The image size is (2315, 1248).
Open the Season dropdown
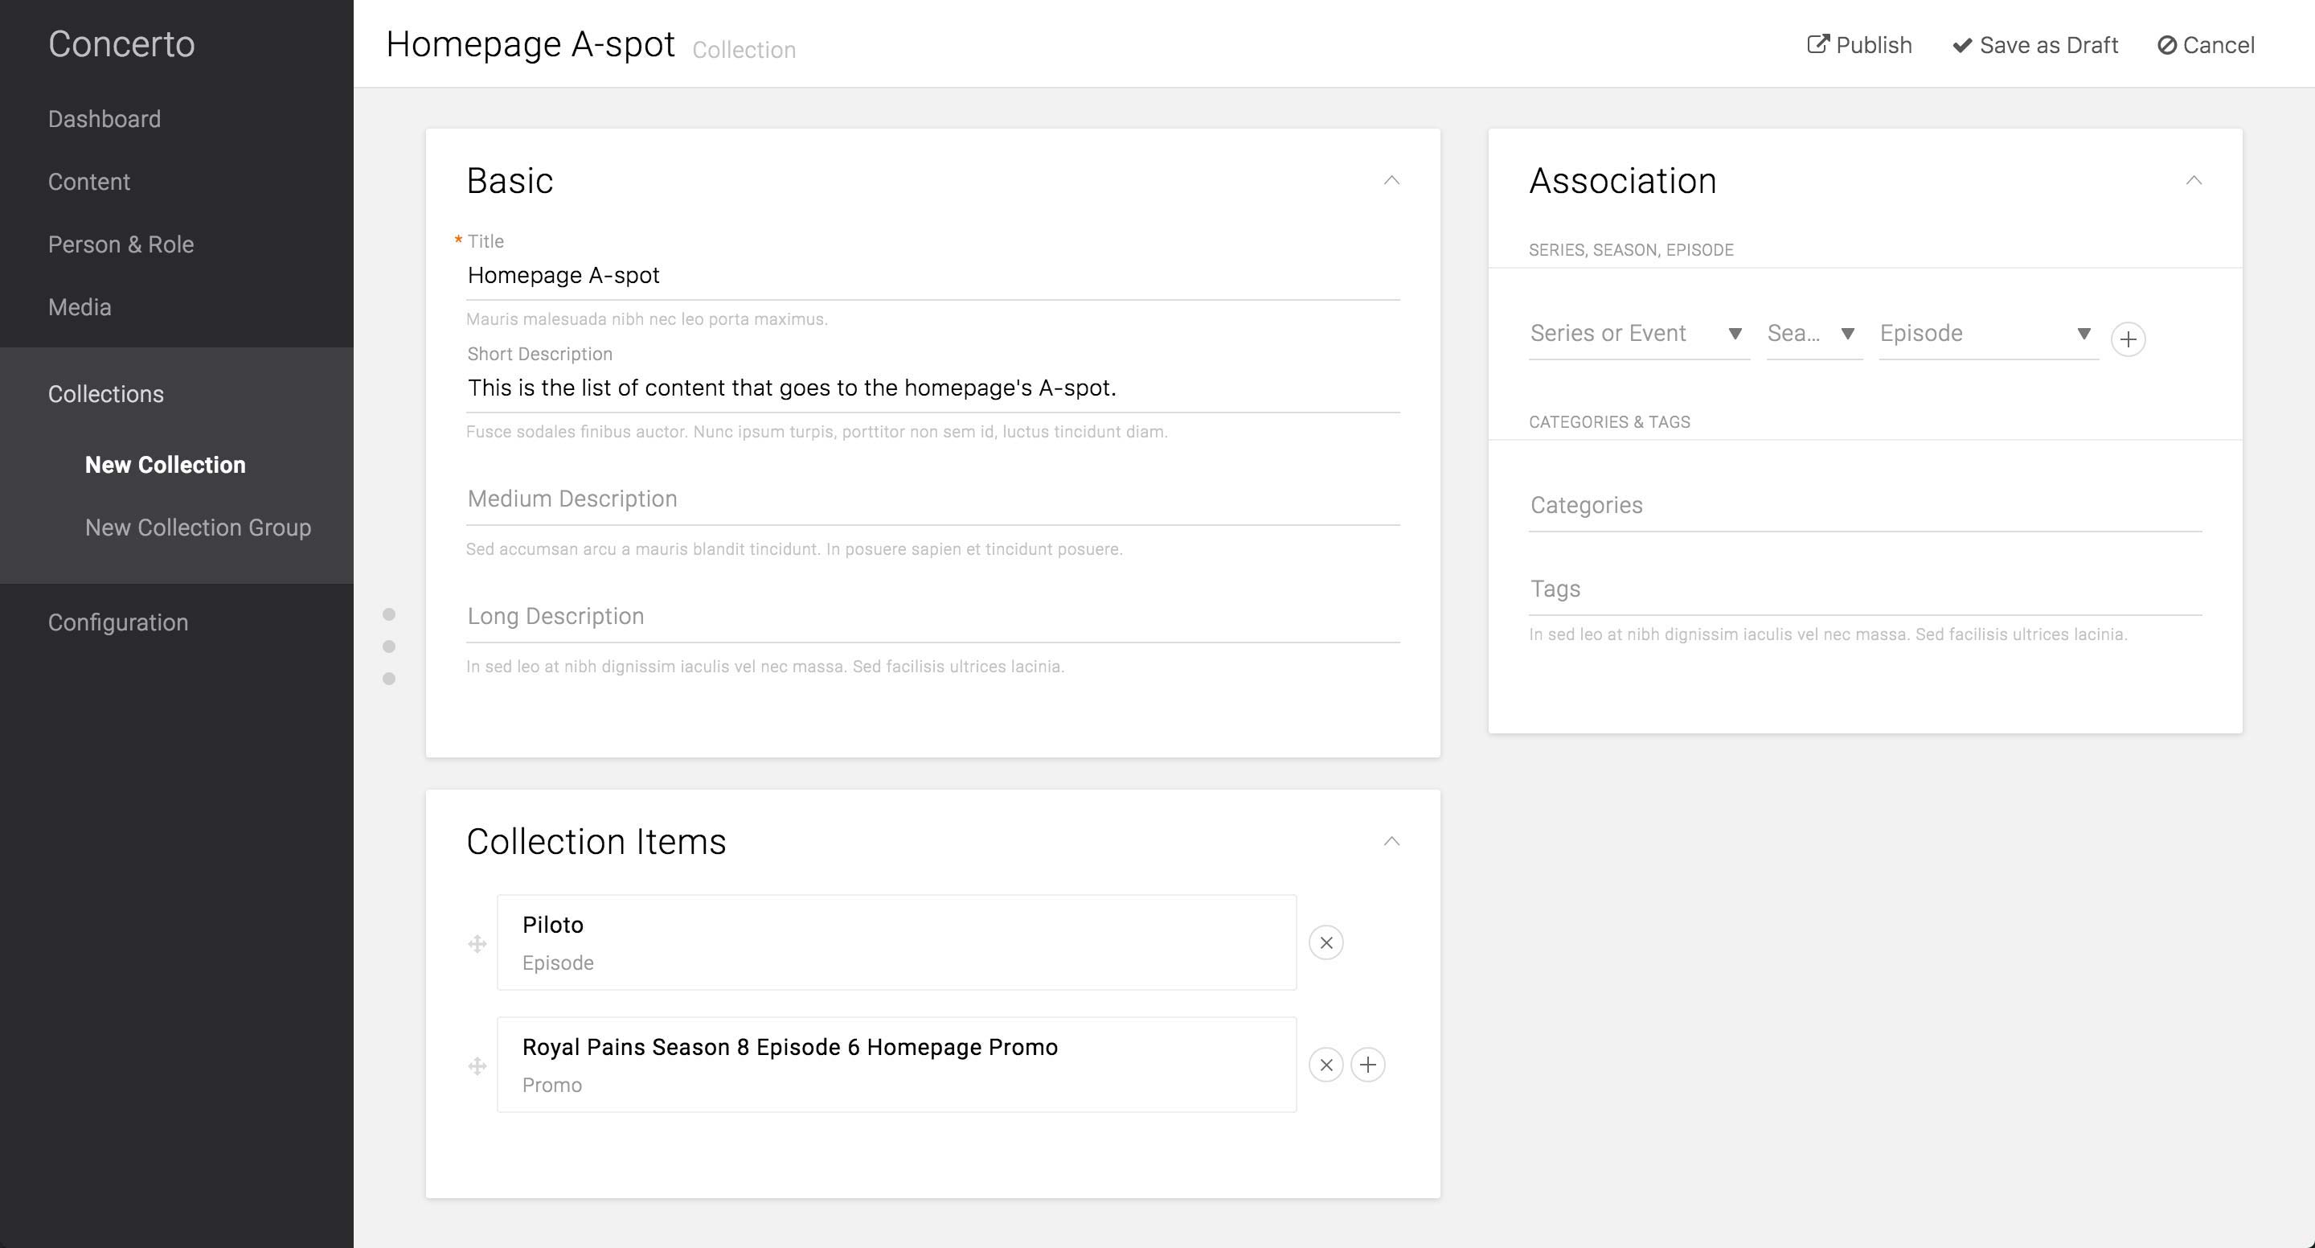click(x=1813, y=334)
